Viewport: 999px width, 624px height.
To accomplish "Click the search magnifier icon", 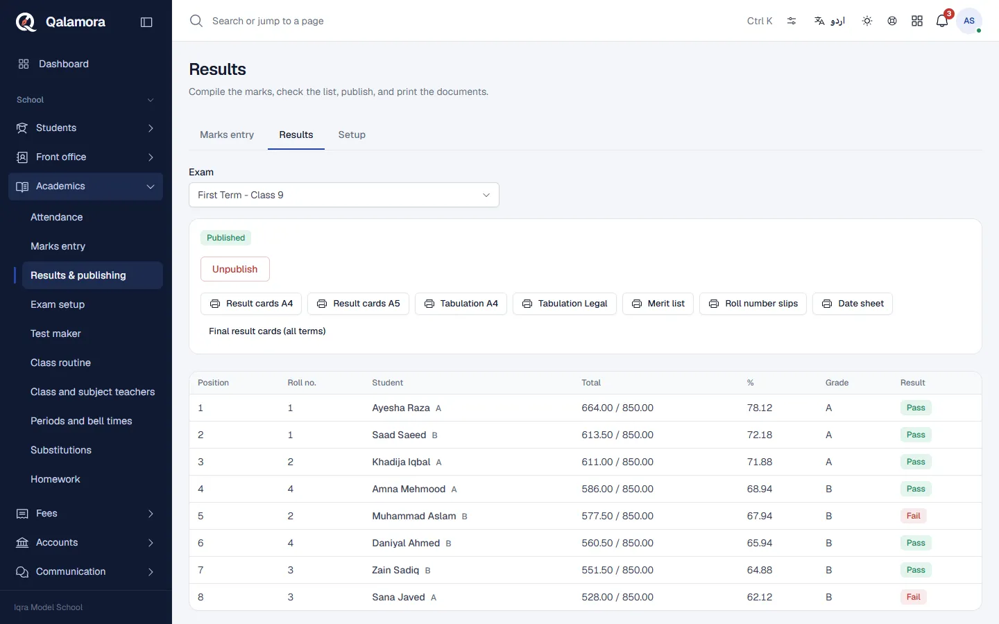I will click(196, 21).
